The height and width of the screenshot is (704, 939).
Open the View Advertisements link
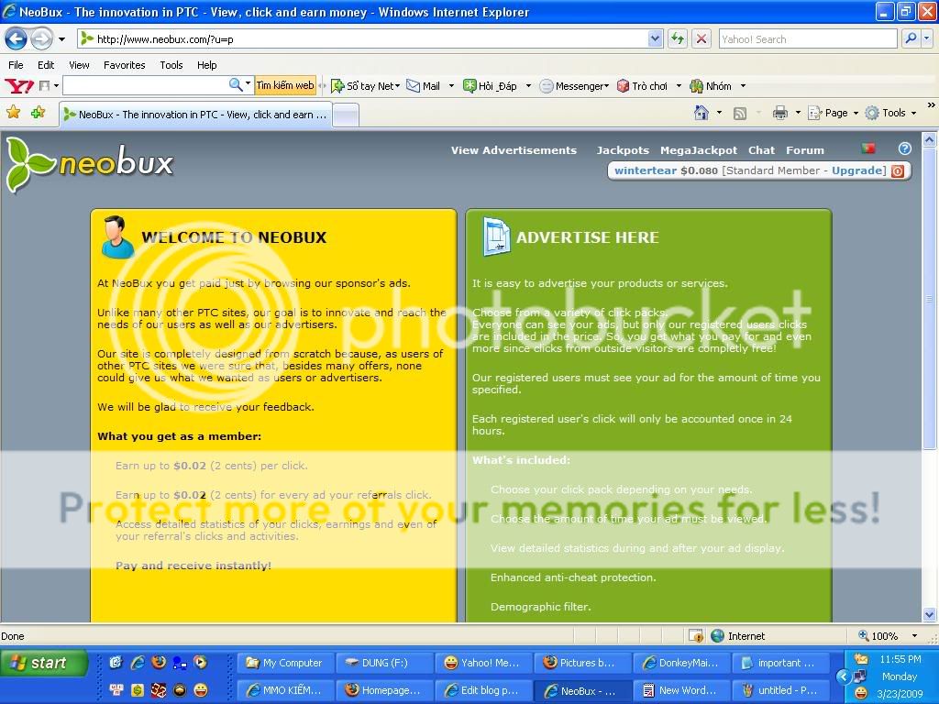[514, 150]
